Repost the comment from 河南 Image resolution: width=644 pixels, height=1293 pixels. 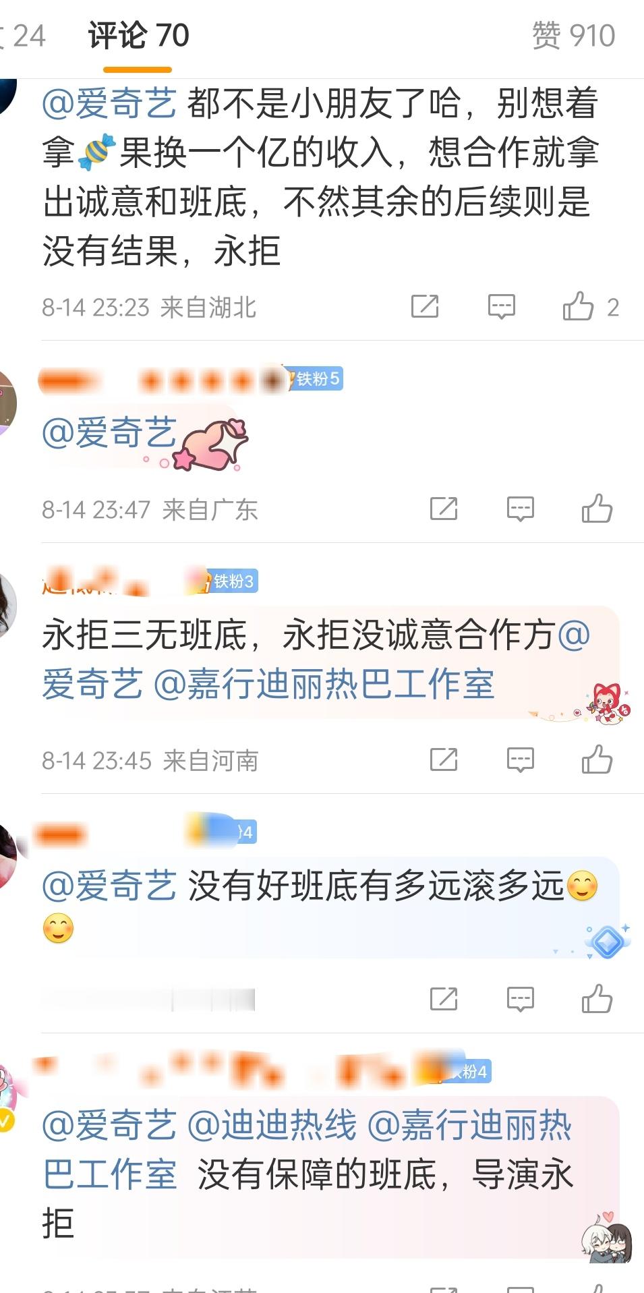[x=444, y=759]
